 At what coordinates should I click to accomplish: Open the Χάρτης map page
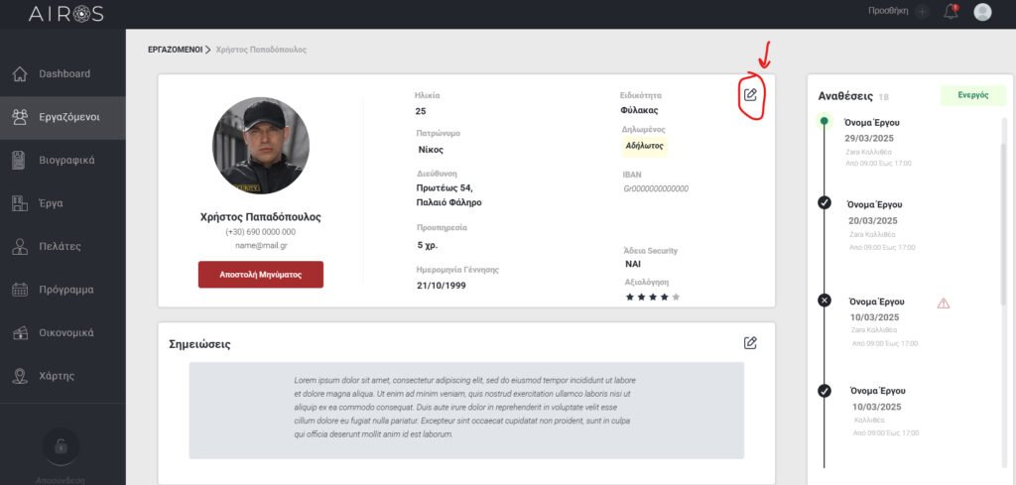click(x=56, y=376)
